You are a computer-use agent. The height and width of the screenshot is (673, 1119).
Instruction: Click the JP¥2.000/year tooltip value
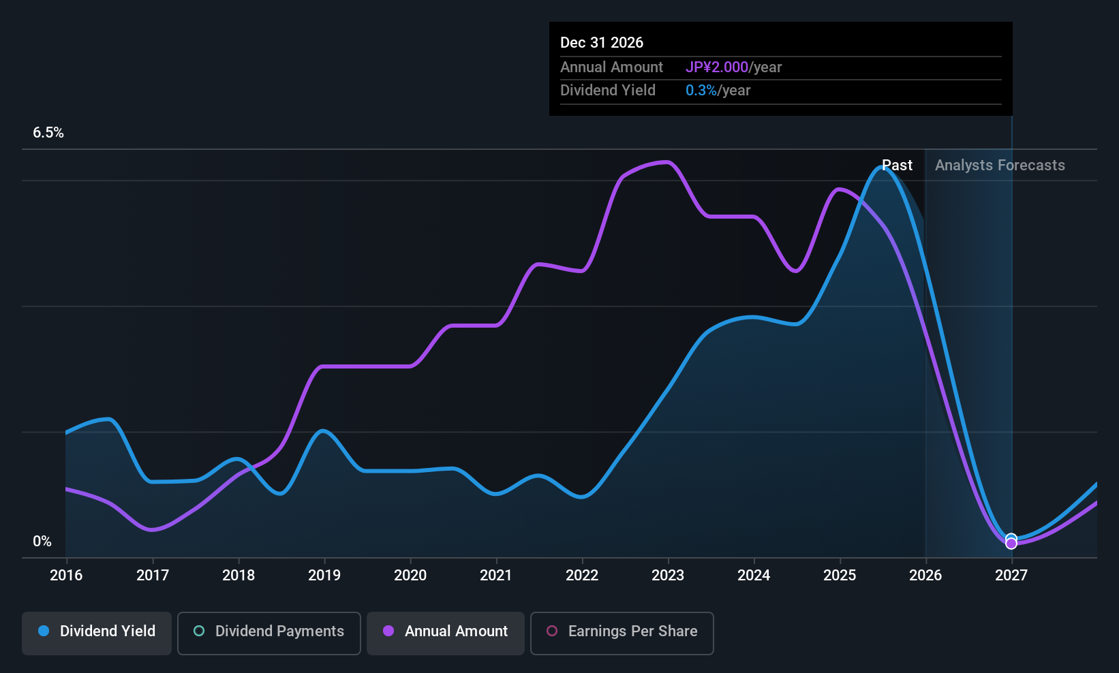tap(733, 67)
